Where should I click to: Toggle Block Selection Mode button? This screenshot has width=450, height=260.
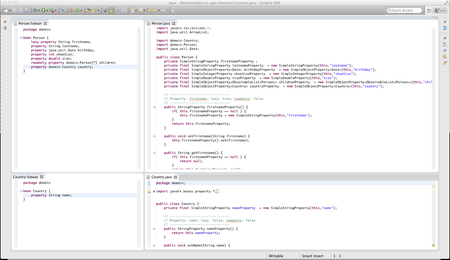click(118, 10)
